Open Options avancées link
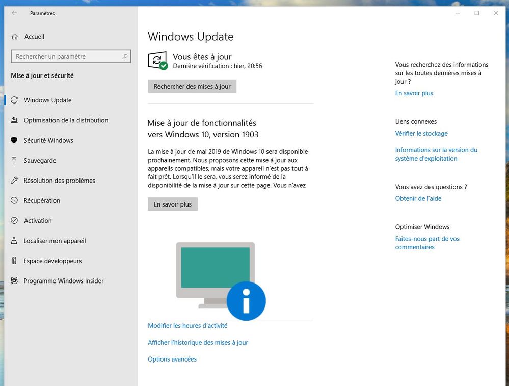 [172, 359]
